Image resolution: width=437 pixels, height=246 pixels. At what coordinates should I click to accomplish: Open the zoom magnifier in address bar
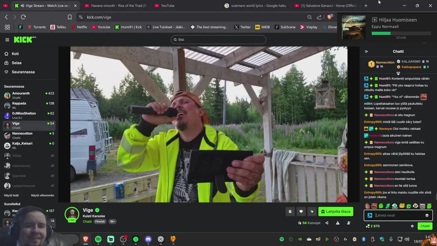point(309,17)
